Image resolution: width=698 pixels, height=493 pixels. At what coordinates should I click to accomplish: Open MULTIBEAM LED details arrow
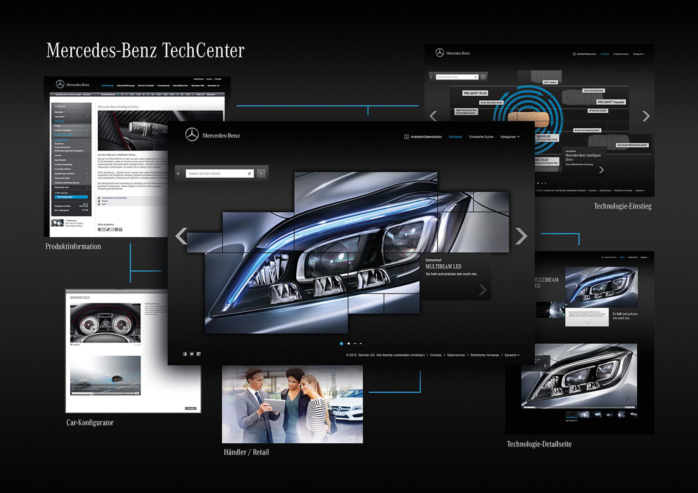(483, 290)
